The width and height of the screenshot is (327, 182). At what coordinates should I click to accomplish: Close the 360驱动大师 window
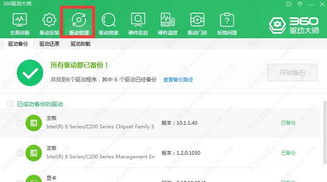coord(322,4)
